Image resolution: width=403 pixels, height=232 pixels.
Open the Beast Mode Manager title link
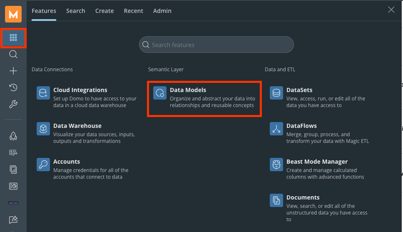coord(317,162)
